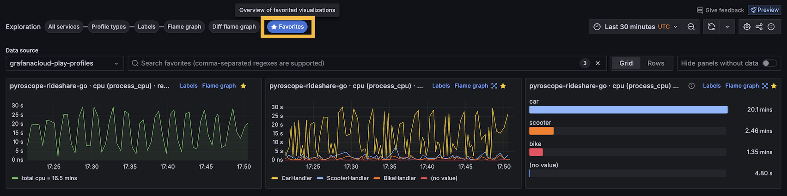Viewport: 787px width, 196px height.
Task: Click the CarHandler legend color swatch
Action: 275,178
